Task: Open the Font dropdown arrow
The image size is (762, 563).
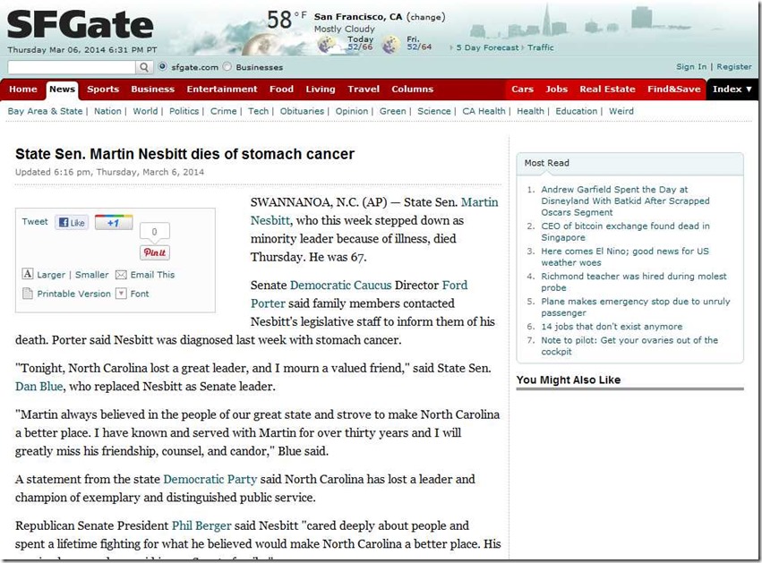Action: tap(120, 294)
